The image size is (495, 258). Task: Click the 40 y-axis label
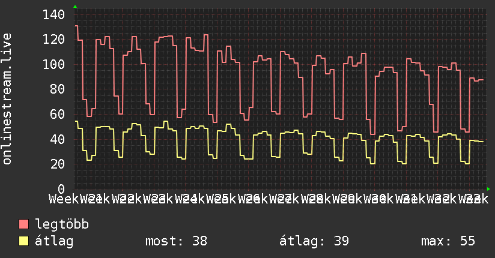click(x=58, y=139)
